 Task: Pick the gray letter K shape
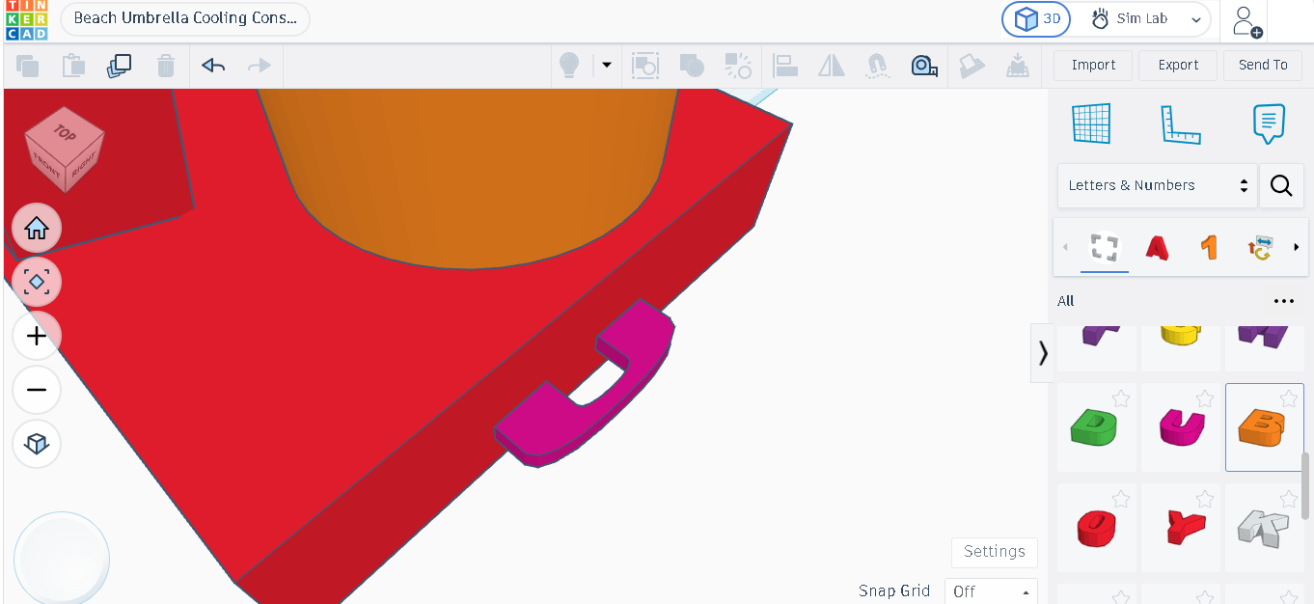1265,527
